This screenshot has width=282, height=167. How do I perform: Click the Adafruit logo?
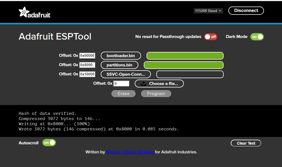point(34,12)
